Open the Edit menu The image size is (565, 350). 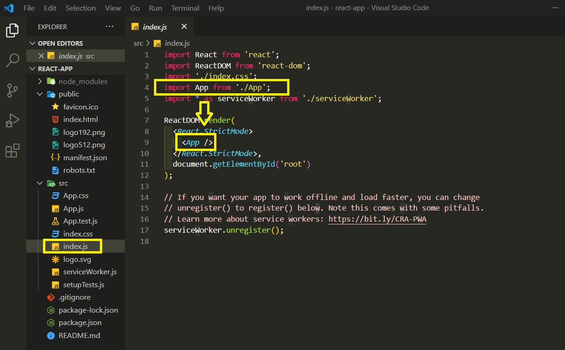point(50,8)
